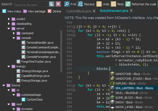The image size is (158, 111).
Task: Close the CustomBlock.java tab
Action: pyautogui.click(x=94, y=11)
